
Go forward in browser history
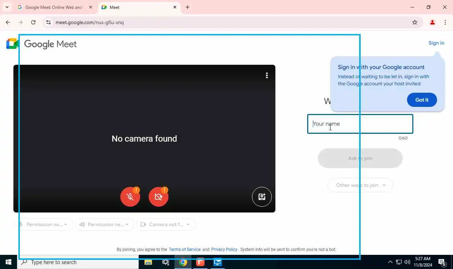[21, 22]
